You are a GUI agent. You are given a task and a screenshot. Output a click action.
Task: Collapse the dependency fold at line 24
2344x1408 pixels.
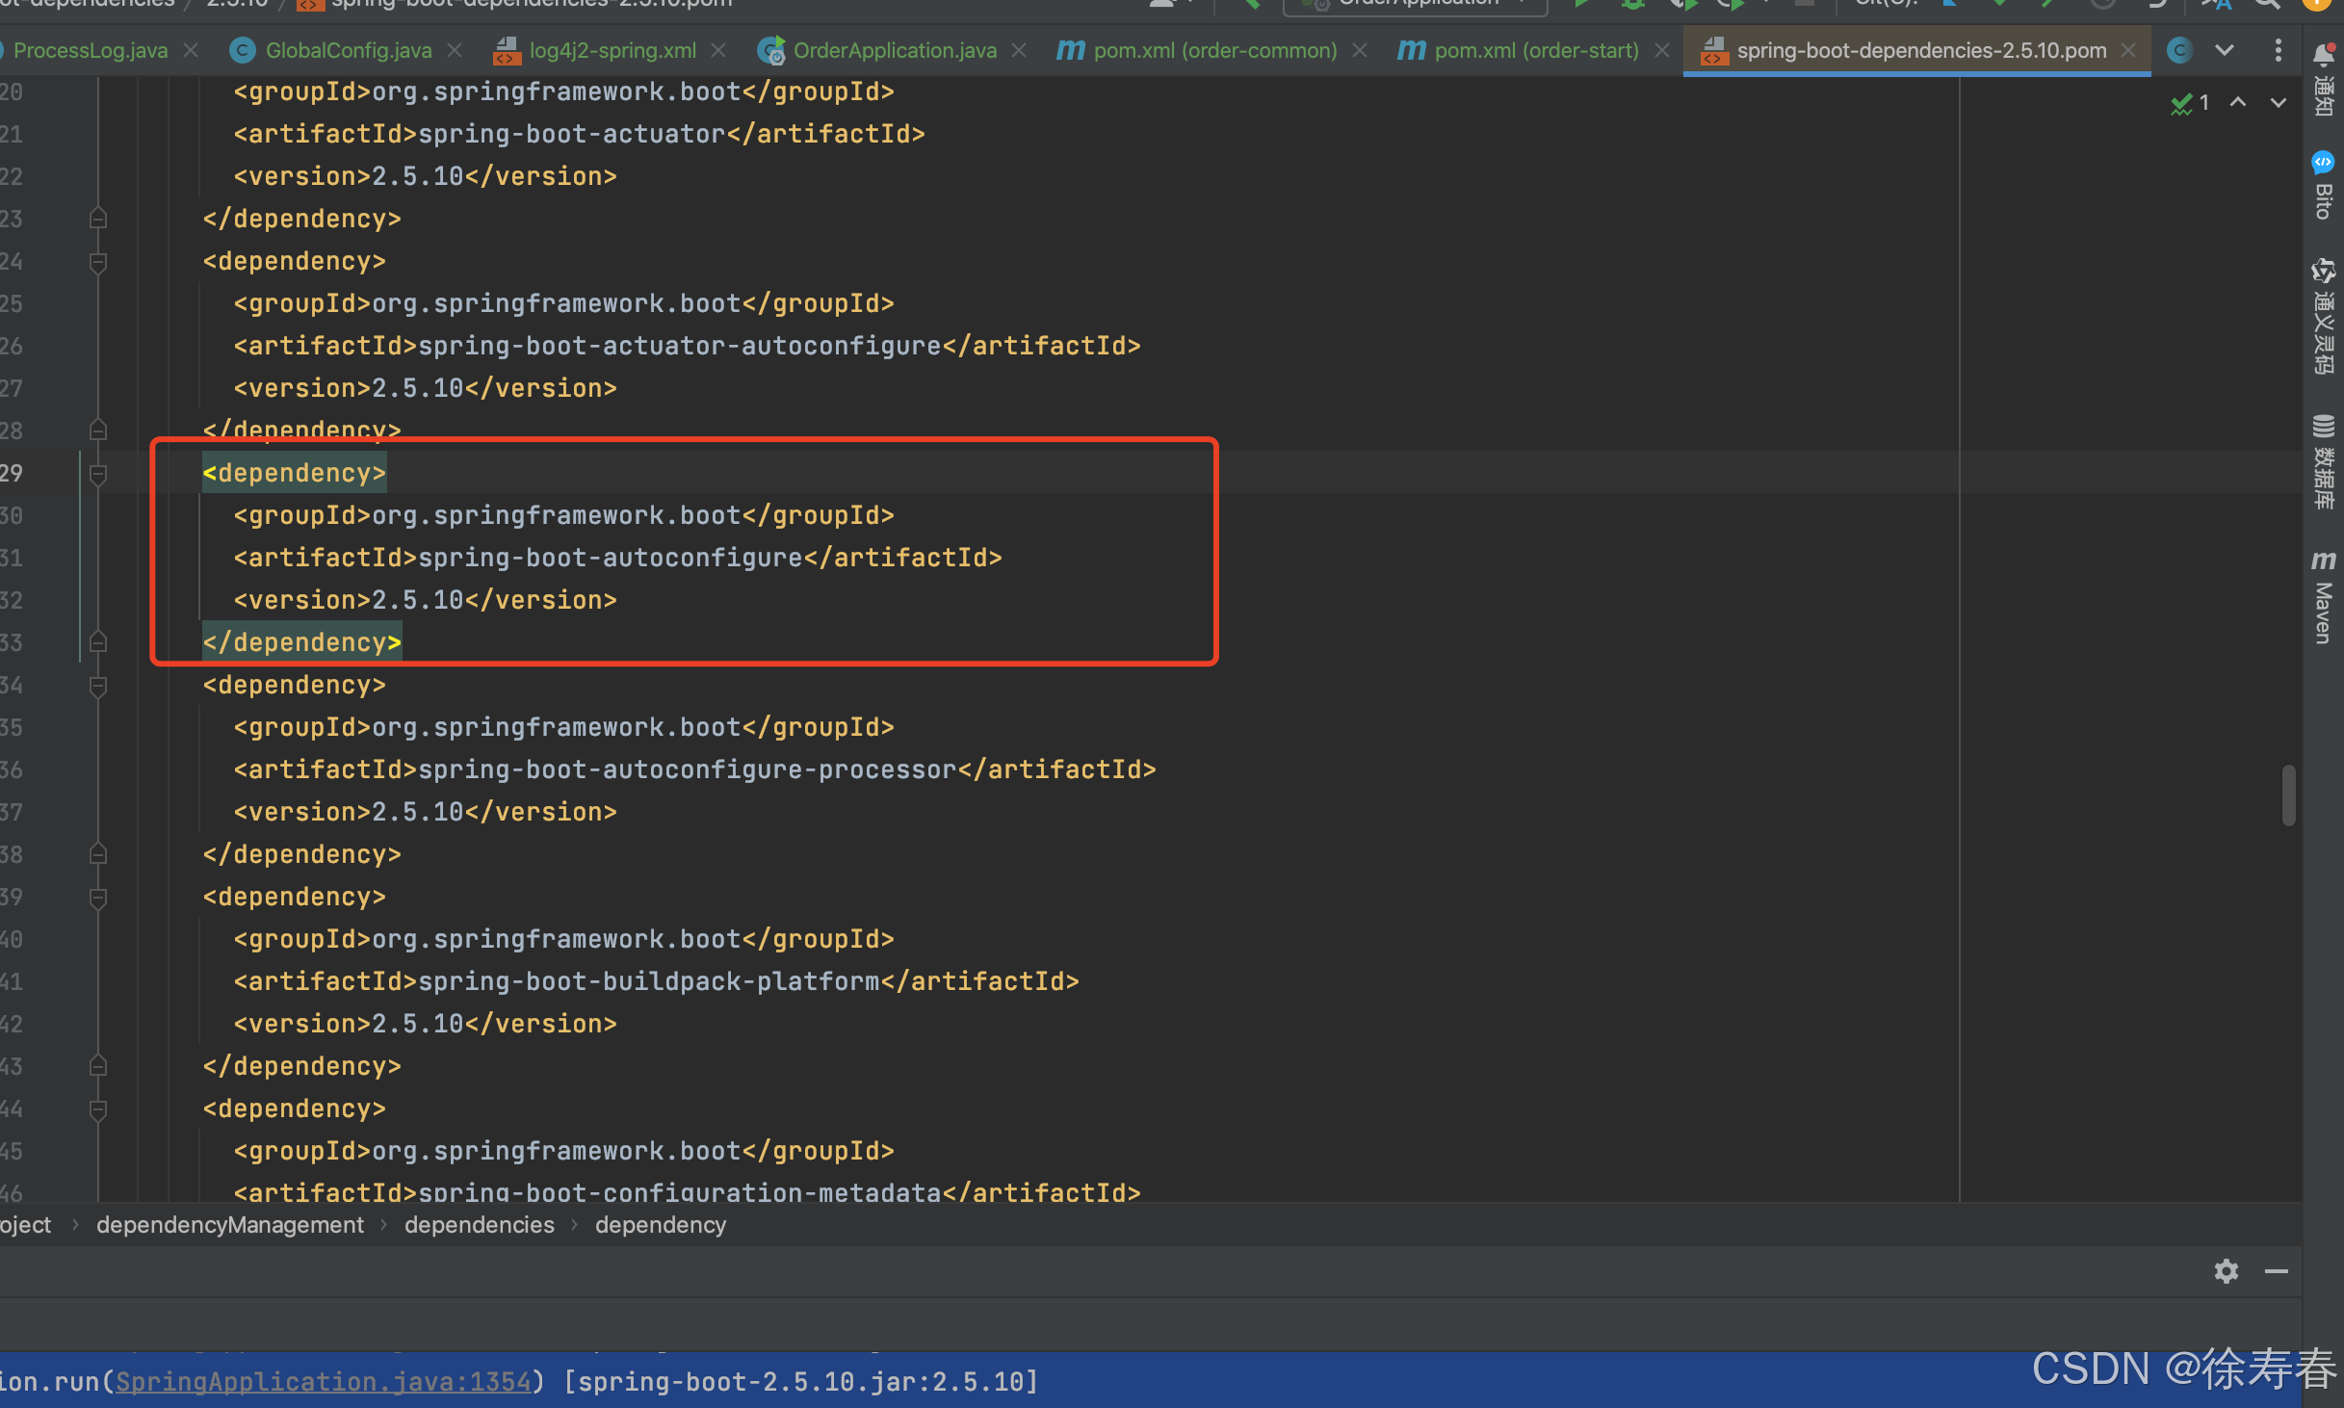(97, 262)
